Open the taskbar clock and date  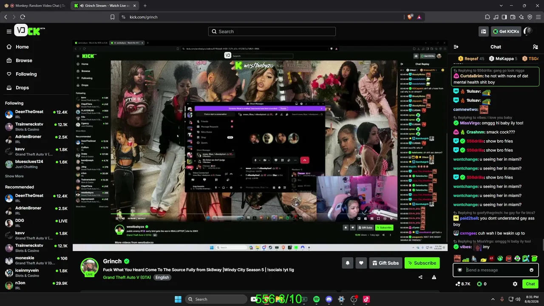point(532,299)
